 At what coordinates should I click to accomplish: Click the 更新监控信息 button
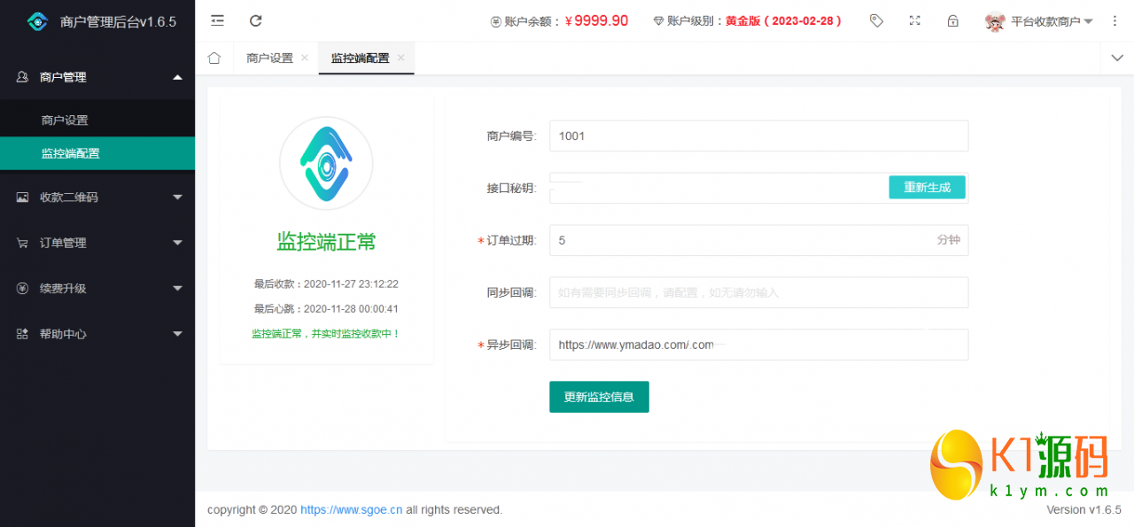coord(599,397)
